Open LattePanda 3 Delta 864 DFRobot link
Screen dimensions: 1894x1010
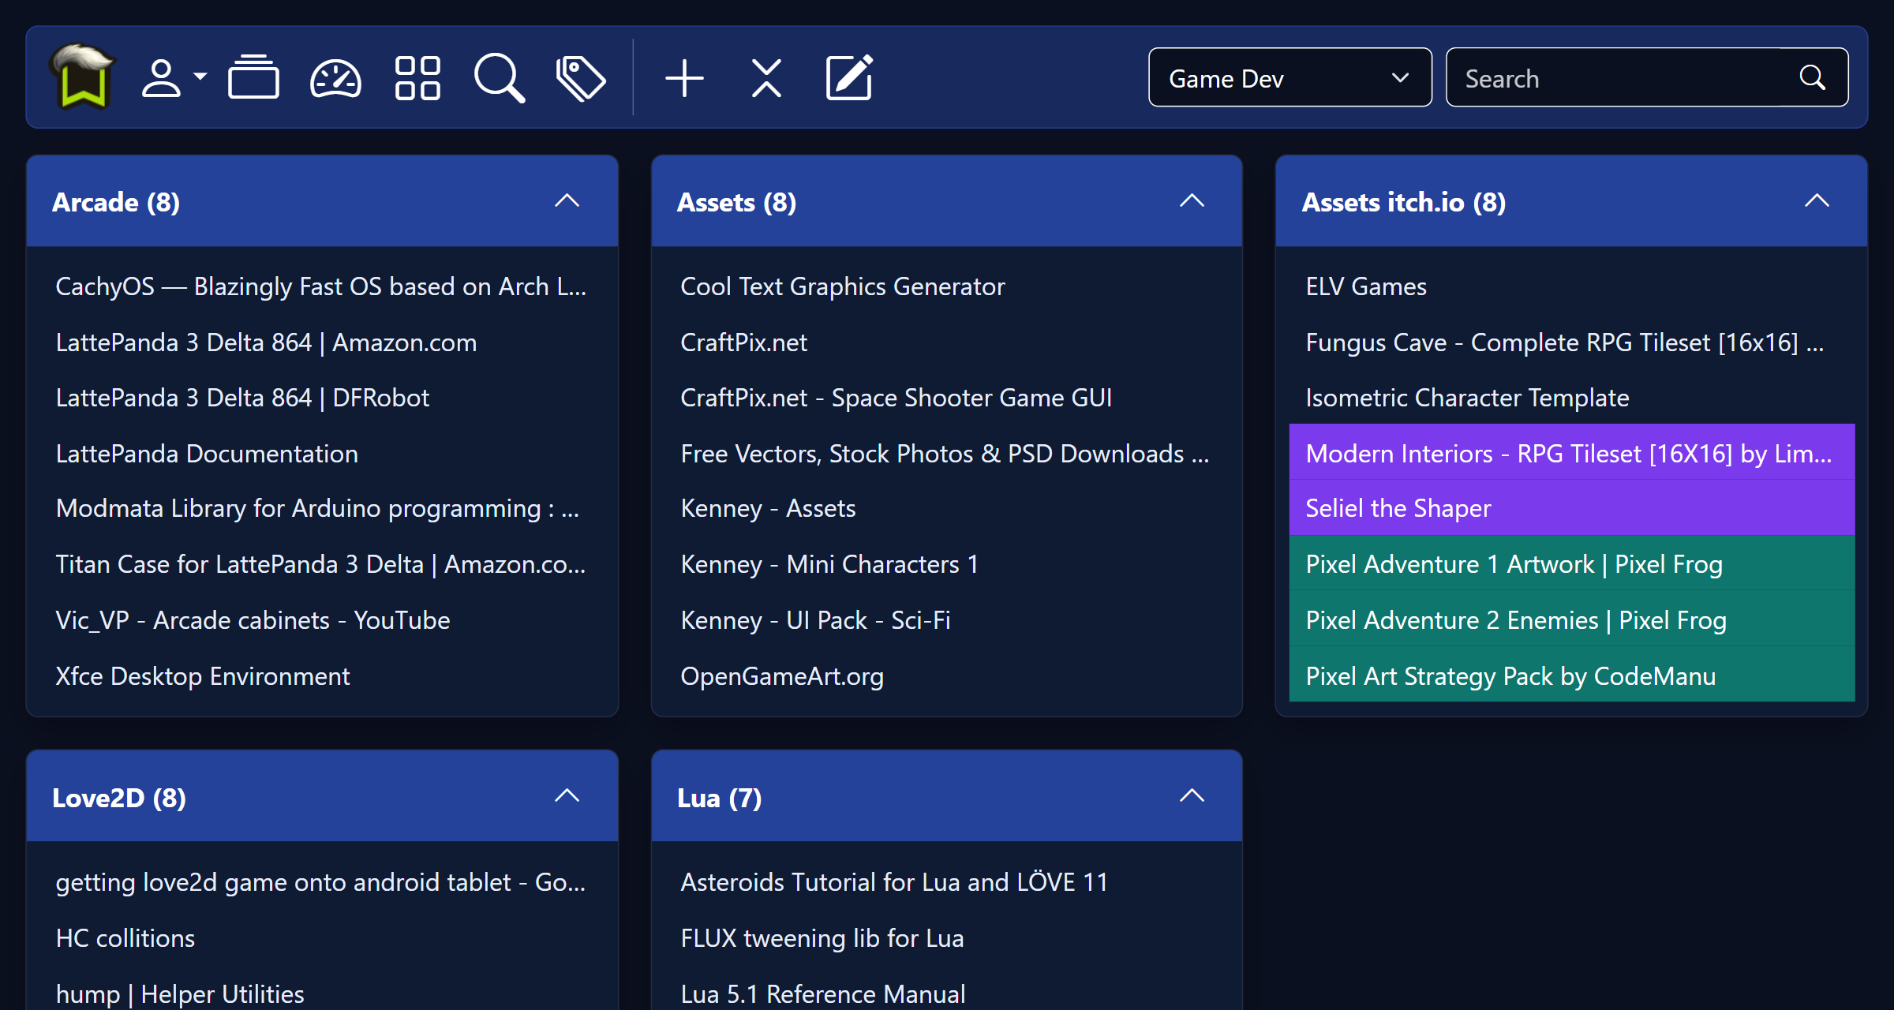click(242, 398)
